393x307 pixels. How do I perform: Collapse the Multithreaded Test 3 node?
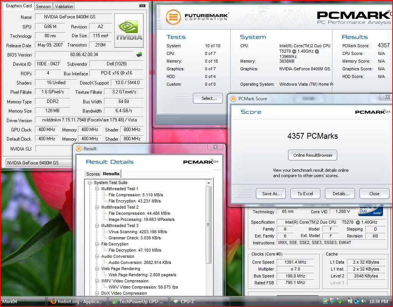(x=97, y=226)
